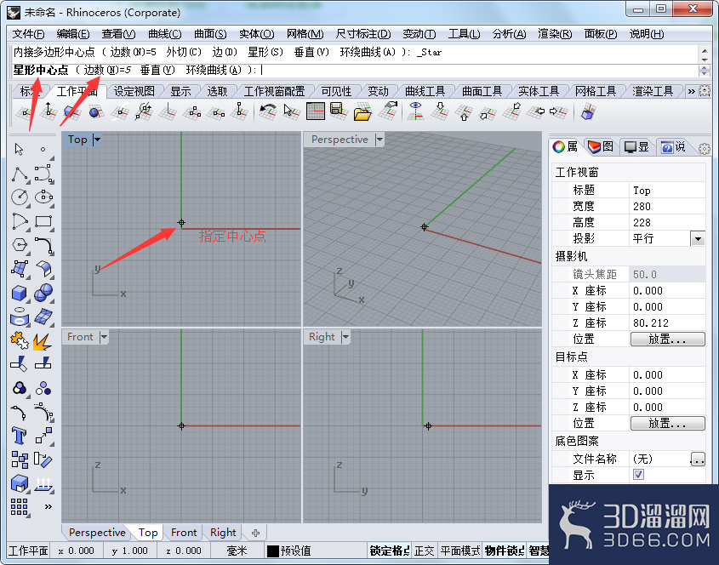Select the Rectangle tool
This screenshot has height=565, width=719.
coord(43,221)
